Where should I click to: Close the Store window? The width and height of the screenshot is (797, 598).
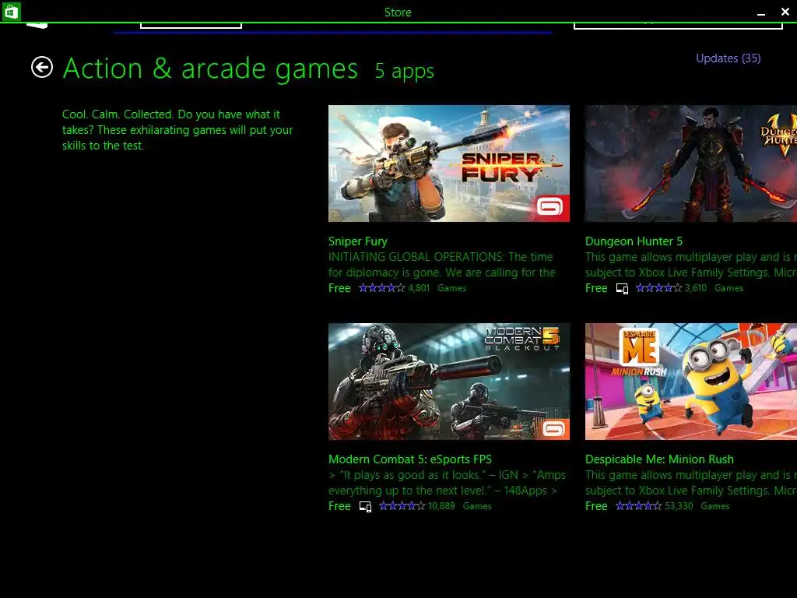click(x=785, y=12)
